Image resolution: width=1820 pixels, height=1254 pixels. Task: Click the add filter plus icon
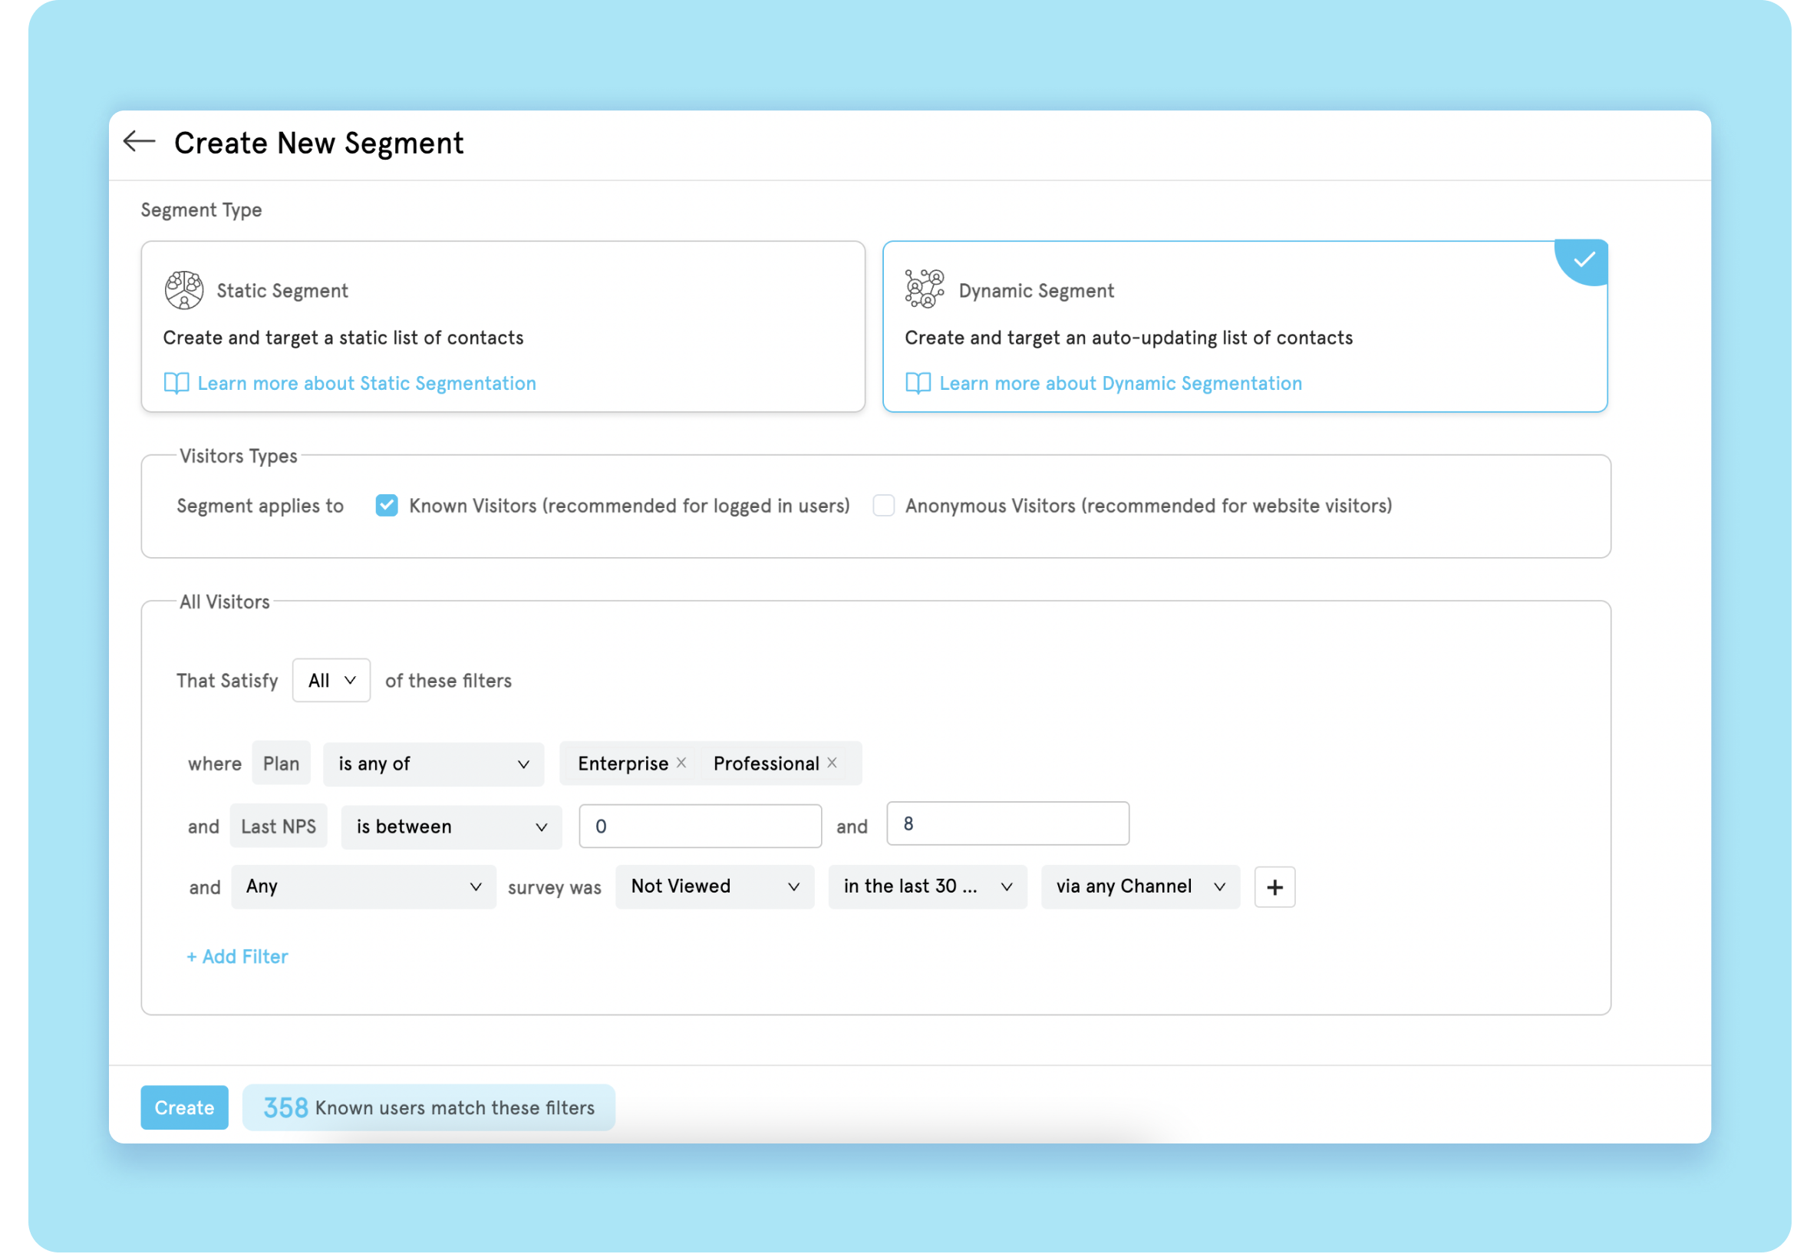[x=1272, y=886]
